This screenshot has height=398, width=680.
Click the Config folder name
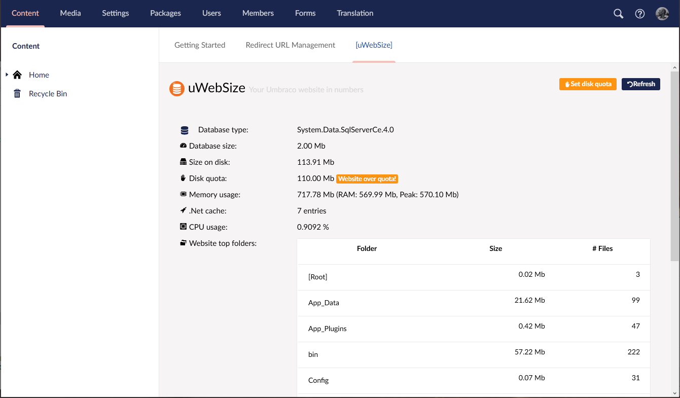[318, 380]
